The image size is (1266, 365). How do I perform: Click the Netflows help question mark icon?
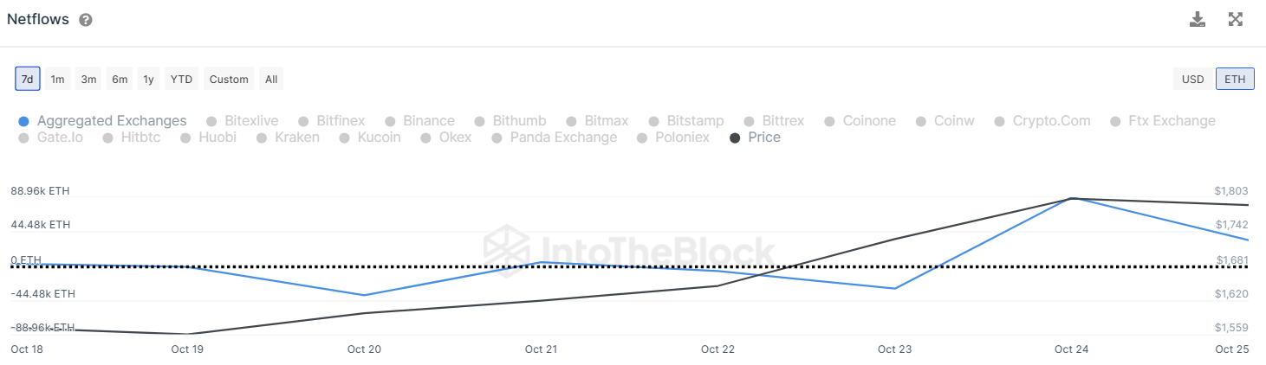click(x=86, y=20)
